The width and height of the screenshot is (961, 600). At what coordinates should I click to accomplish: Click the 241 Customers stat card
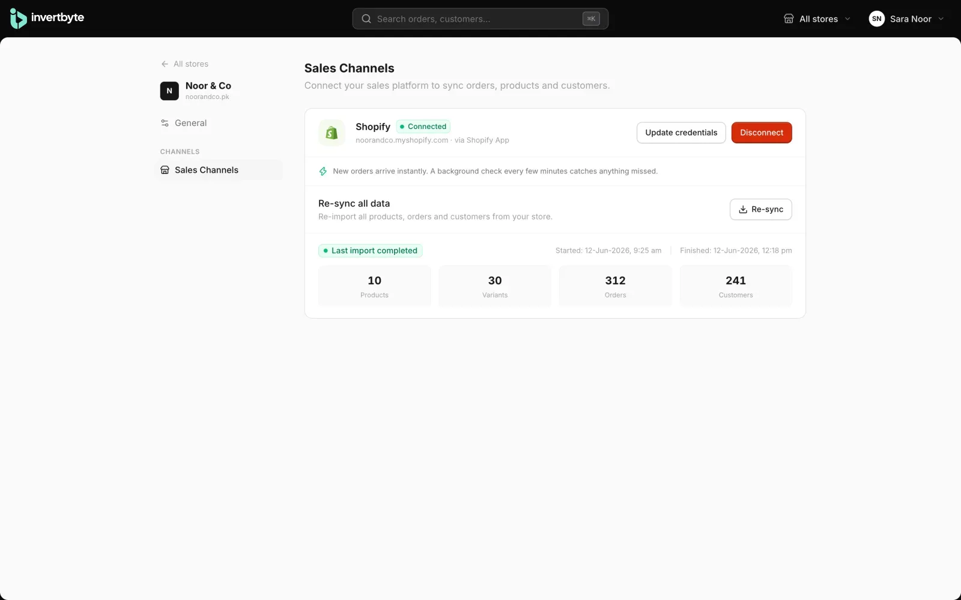click(736, 286)
